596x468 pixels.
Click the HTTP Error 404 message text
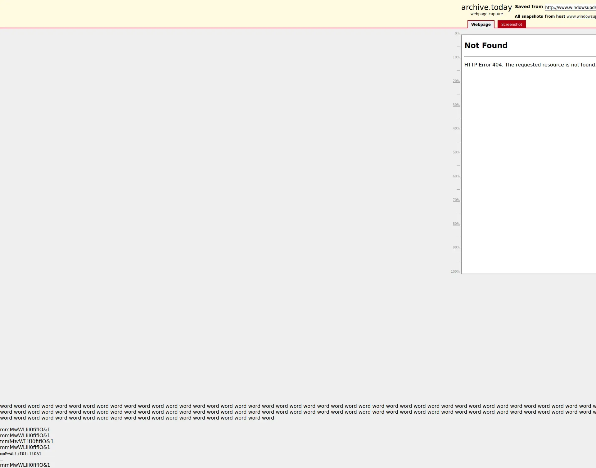coord(530,65)
